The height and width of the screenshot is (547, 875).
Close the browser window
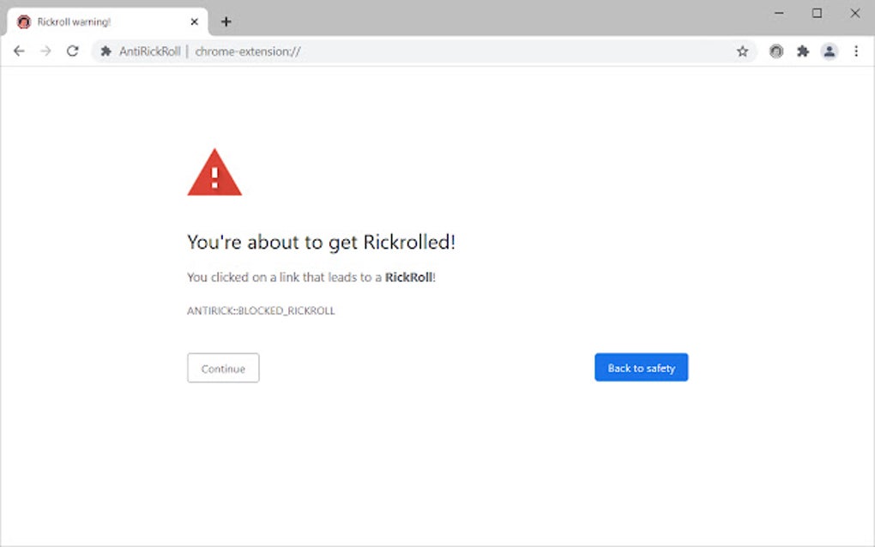(855, 13)
